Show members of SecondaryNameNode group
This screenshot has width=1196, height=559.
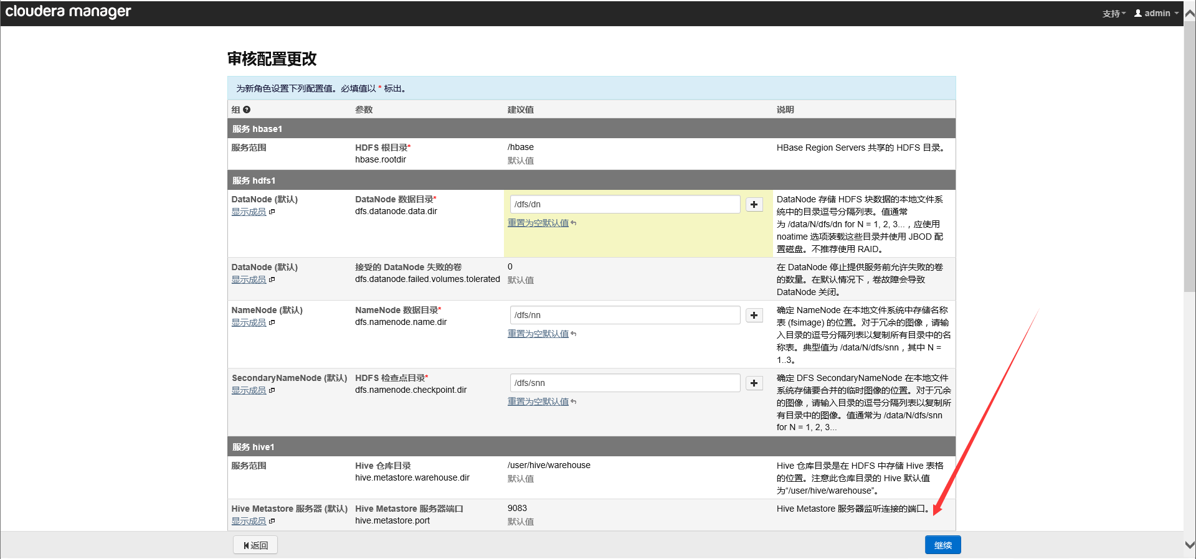249,390
